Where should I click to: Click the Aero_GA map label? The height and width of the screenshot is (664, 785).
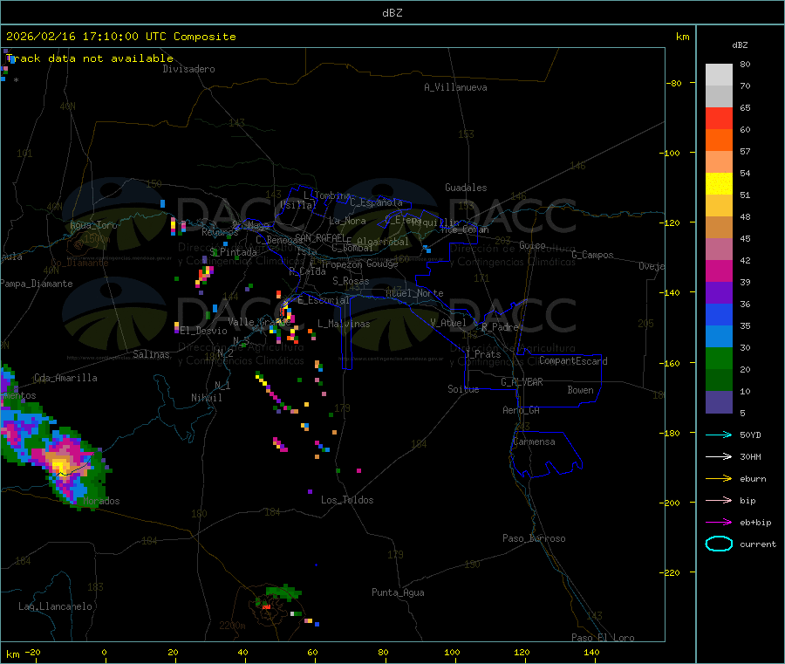coord(521,410)
